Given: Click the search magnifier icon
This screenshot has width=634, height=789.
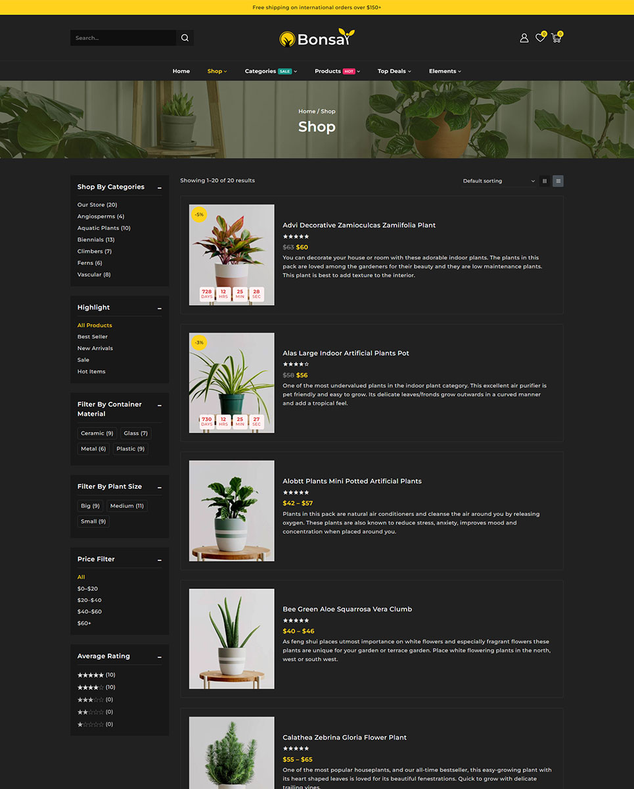Looking at the screenshot, I should point(185,38).
